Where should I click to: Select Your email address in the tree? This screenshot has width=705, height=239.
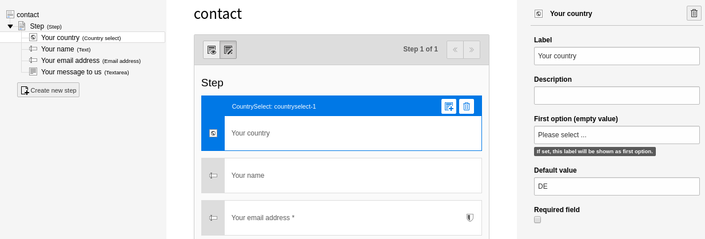pyautogui.click(x=70, y=61)
